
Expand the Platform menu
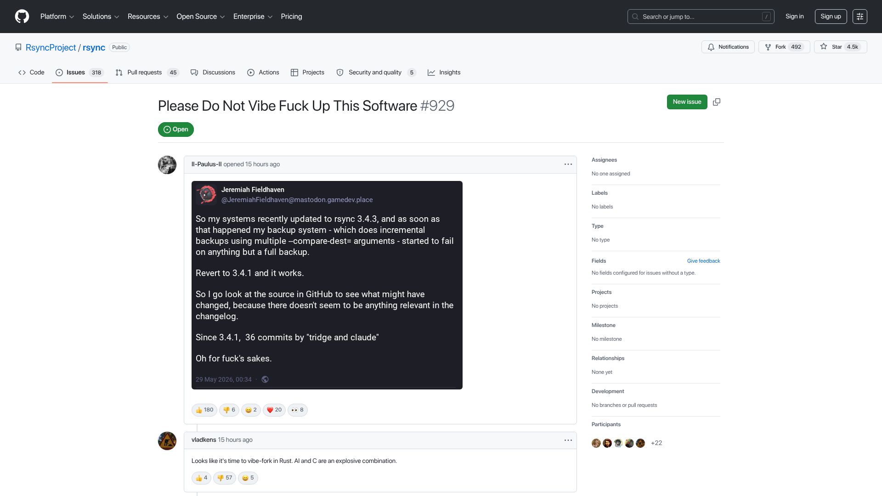coord(57,17)
